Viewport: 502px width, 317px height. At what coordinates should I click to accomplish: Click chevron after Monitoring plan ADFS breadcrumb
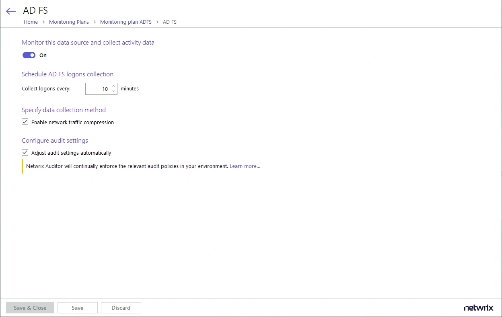[157, 22]
